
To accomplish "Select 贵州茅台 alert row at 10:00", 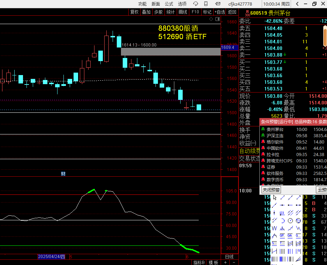I will coord(294,130).
